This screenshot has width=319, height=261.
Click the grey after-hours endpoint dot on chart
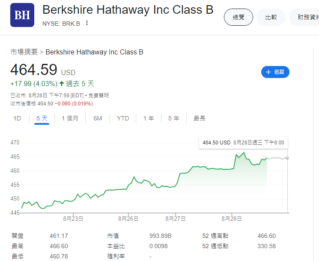point(287,158)
